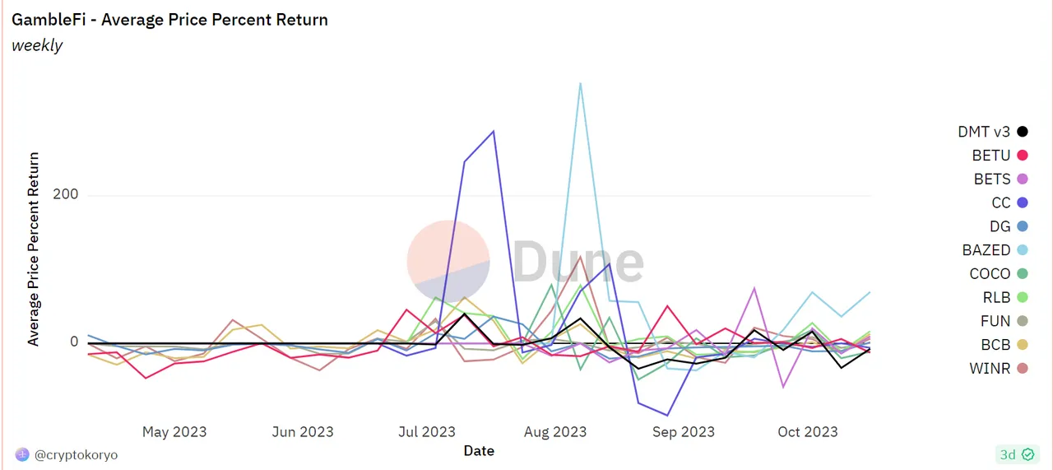Screen dimensions: 1053x470
Task: Click the yellow BCB legend dot
Action: [x=1023, y=345]
